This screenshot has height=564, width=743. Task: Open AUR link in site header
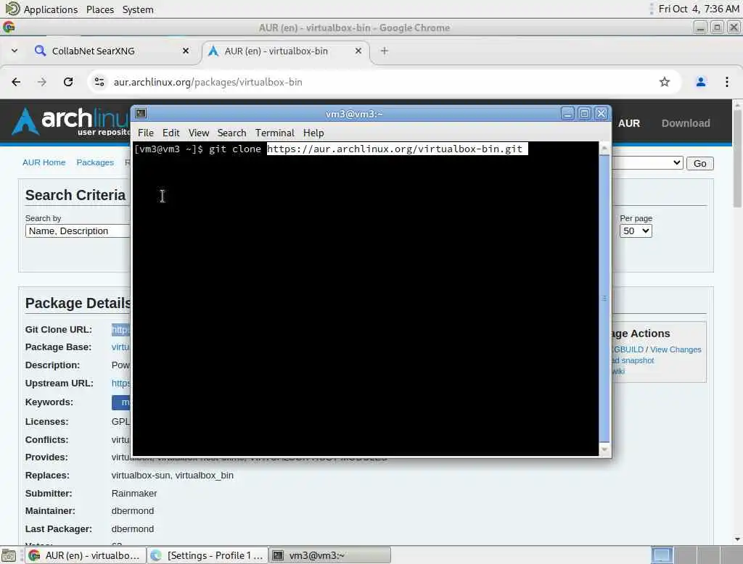[x=629, y=123]
